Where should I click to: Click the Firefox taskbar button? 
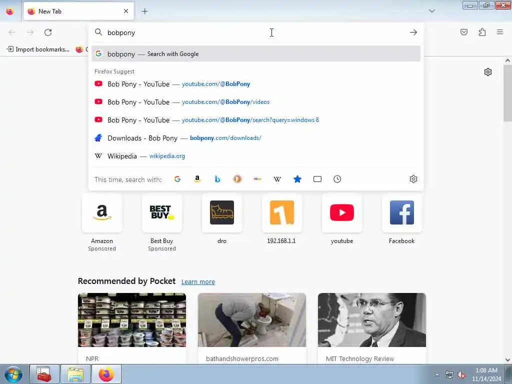coord(106,374)
